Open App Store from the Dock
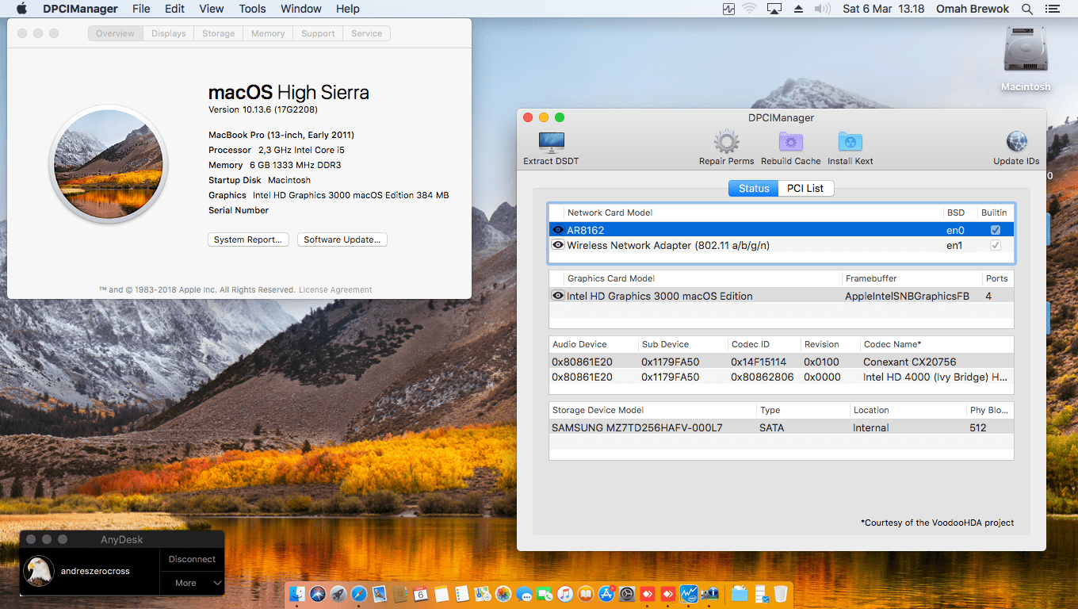 click(x=606, y=594)
